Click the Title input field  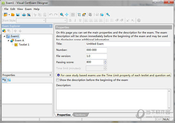coord(128,44)
